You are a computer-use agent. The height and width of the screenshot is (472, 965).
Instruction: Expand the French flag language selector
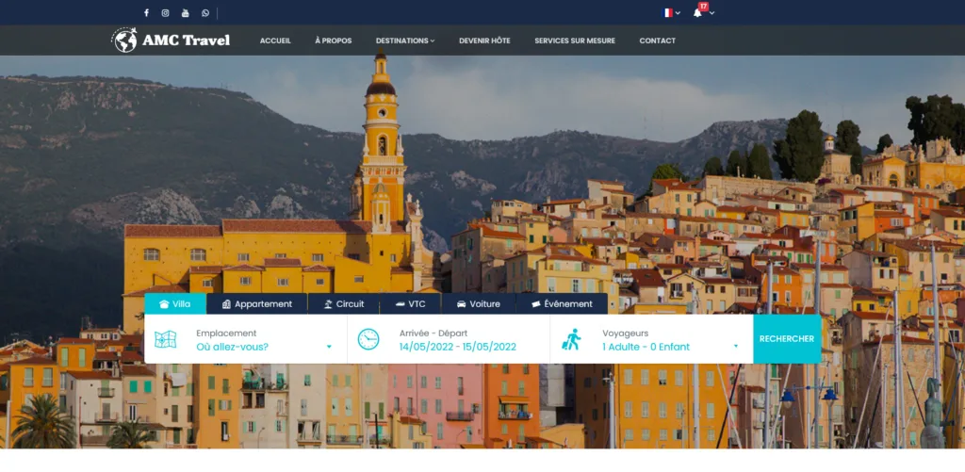pyautogui.click(x=671, y=13)
